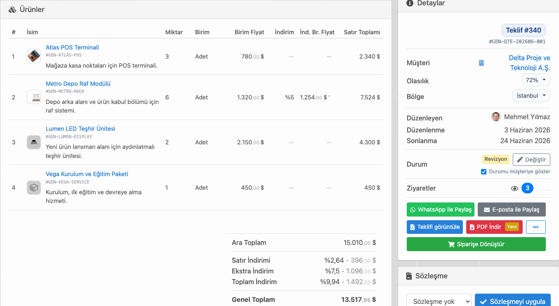Viewport: 559px width, 306px height.
Task: Click line total 2.340 $
Action: [370, 56]
